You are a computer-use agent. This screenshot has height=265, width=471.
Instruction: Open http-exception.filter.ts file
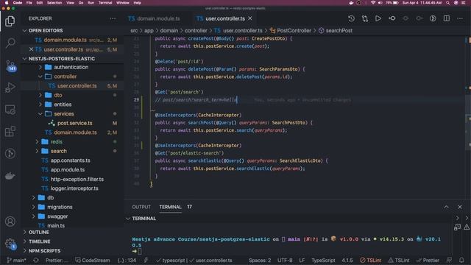77,179
